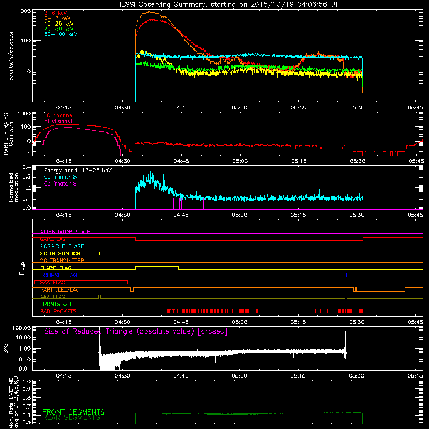Click the SAS axis label
The height and width of the screenshot is (429, 429).
(6, 349)
